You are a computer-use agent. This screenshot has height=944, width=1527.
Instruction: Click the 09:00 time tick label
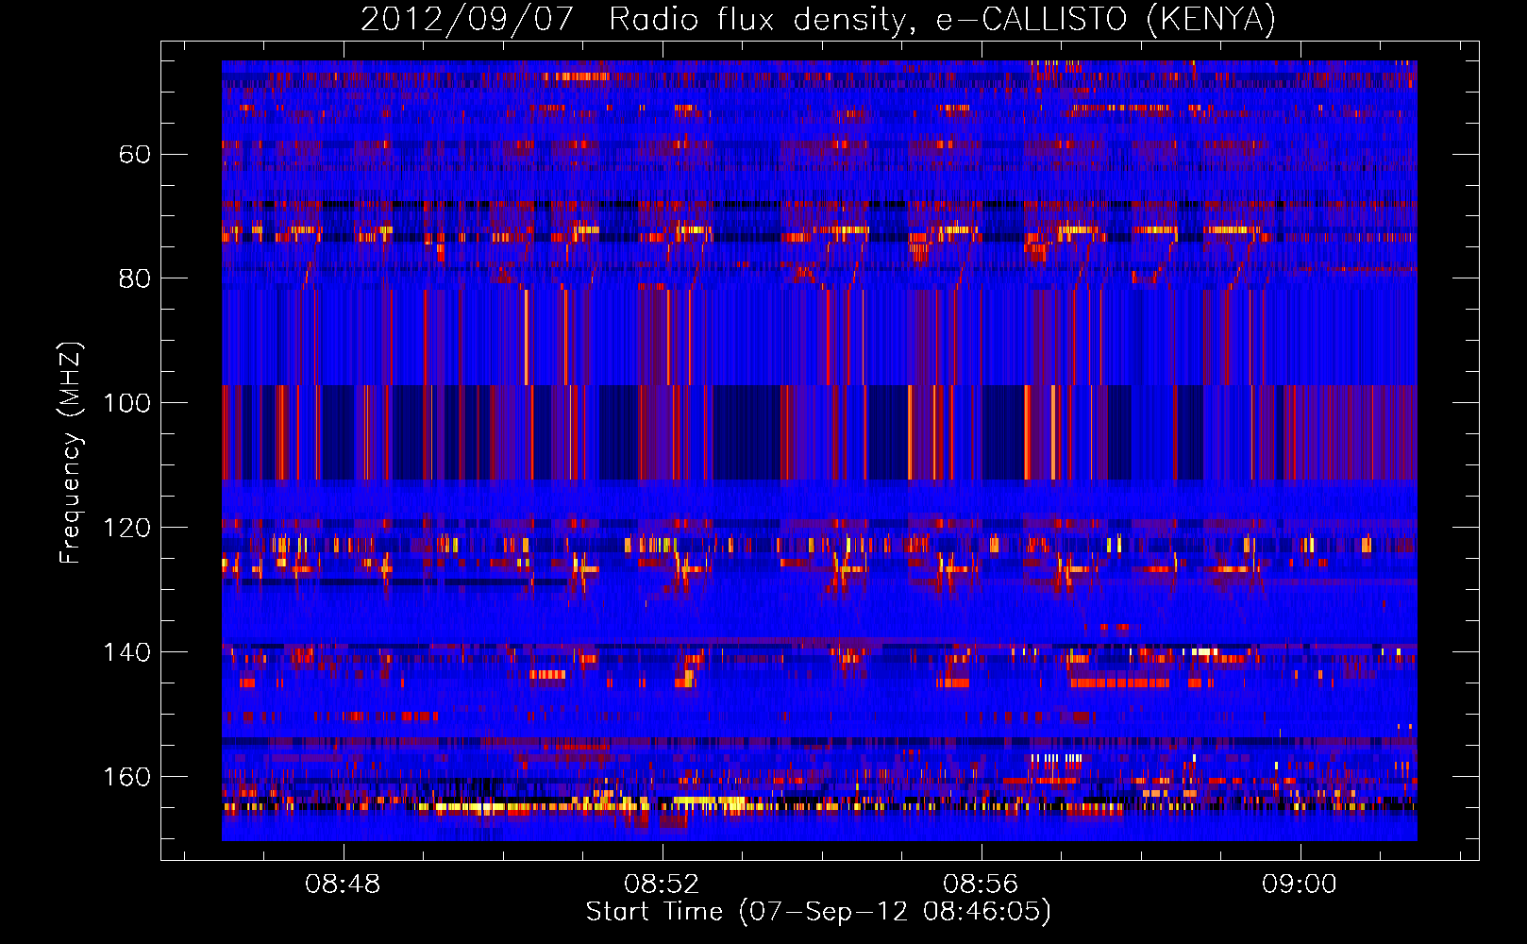[x=1300, y=884]
